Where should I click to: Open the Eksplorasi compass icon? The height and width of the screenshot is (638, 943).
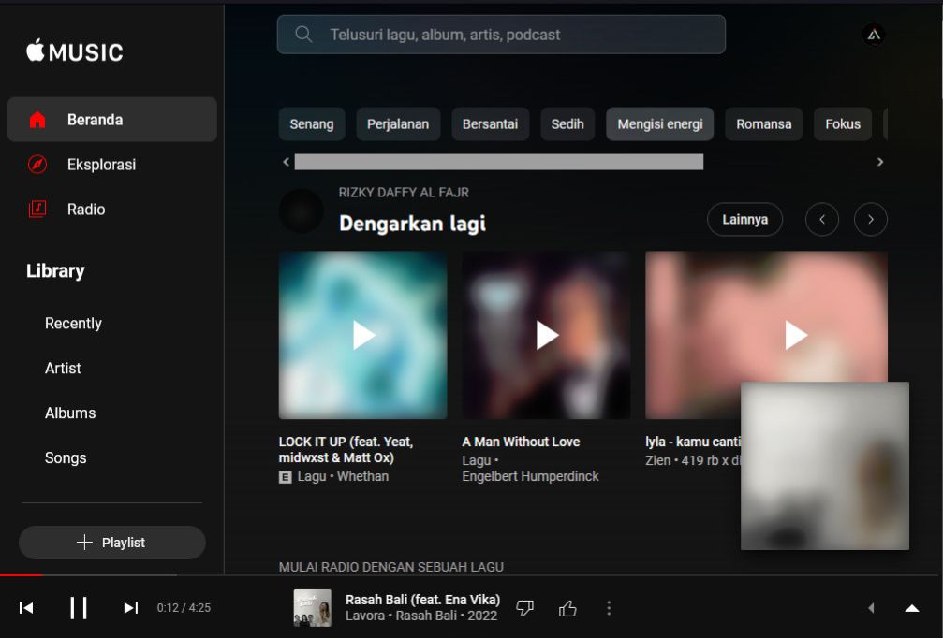point(37,164)
